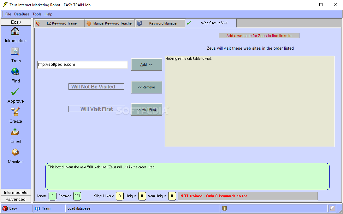This screenshot has width=343, height=214.
Task: Click the database cylinder icon in status bar
Action: [x=224, y=208]
